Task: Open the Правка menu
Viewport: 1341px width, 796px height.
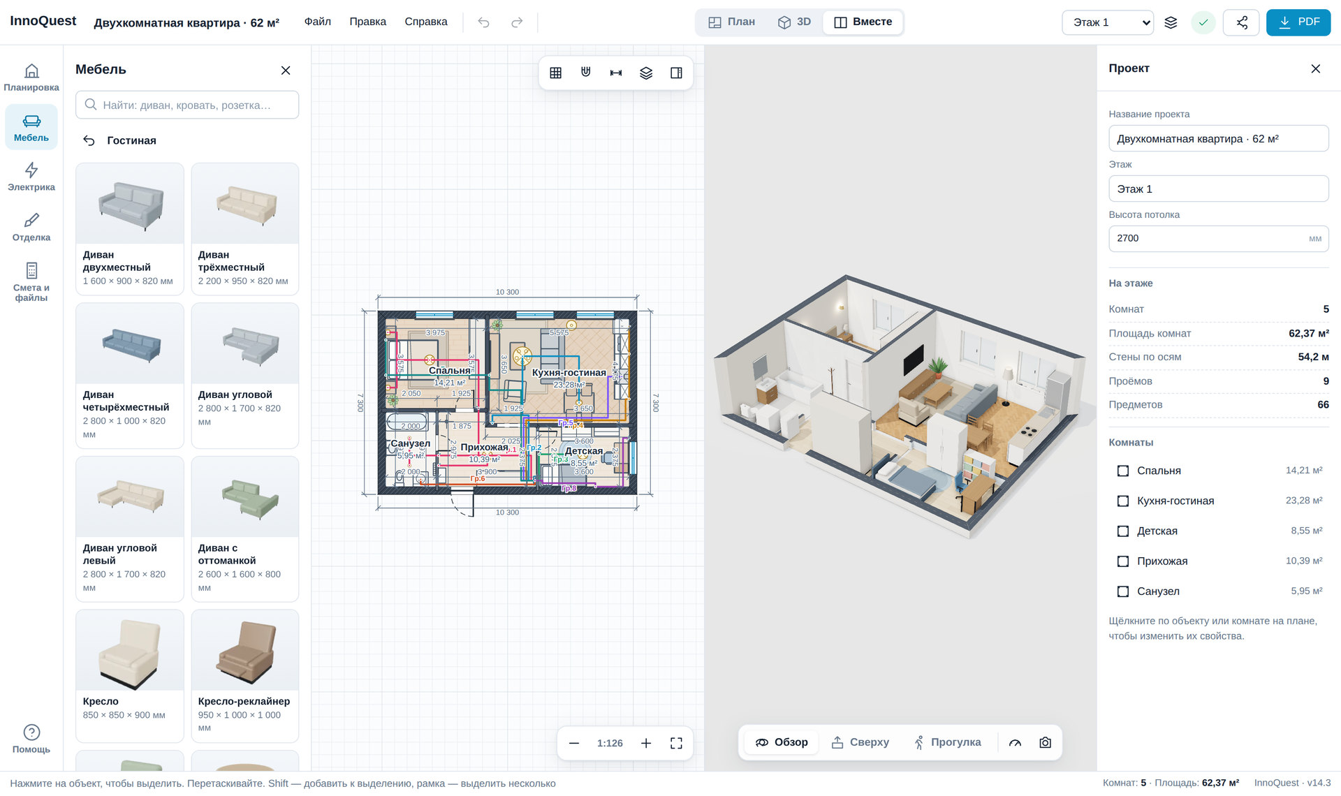Action: [x=368, y=22]
